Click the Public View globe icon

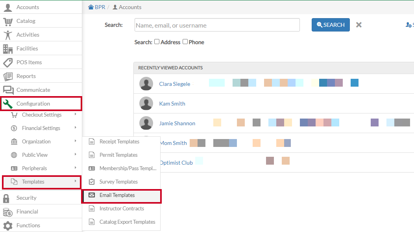point(14,155)
